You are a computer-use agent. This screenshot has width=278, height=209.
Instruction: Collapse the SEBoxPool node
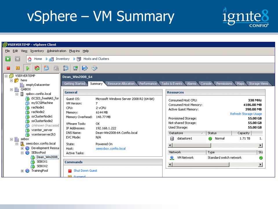click(x=22, y=153)
